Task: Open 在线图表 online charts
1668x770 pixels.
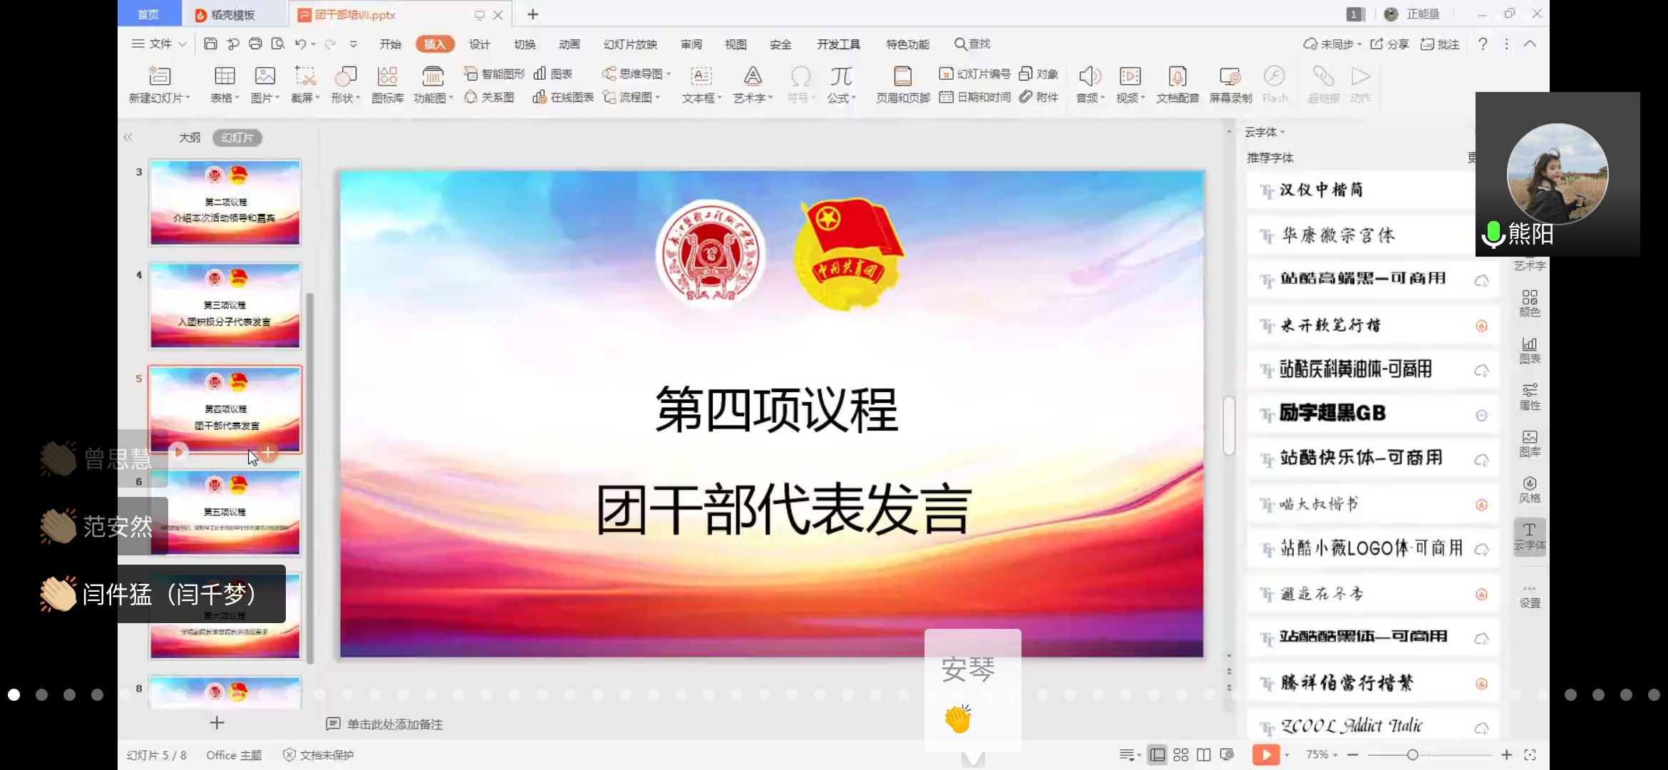Action: [563, 97]
